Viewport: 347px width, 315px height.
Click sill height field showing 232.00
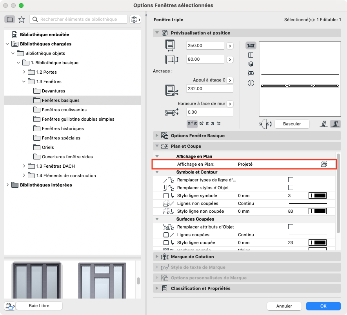click(209, 89)
